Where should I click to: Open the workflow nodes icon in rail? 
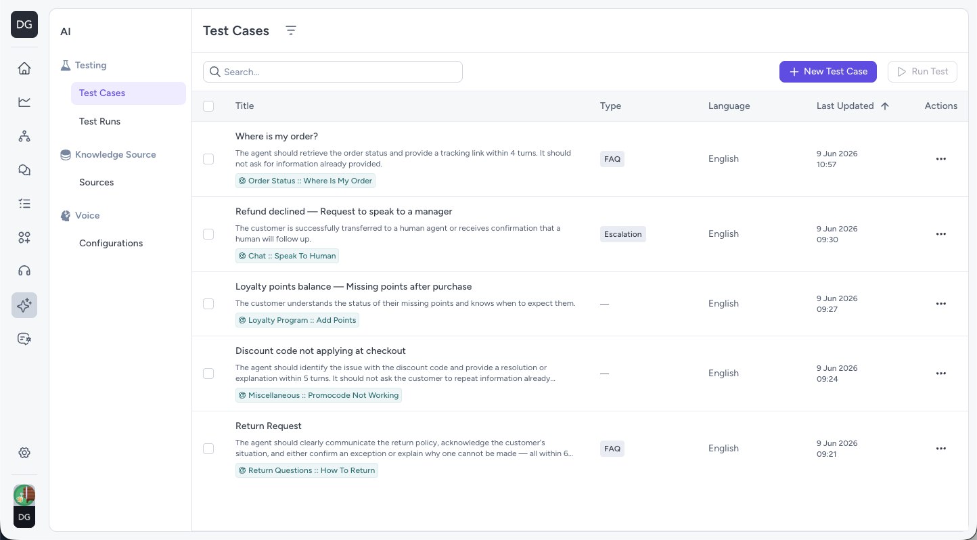[24, 136]
